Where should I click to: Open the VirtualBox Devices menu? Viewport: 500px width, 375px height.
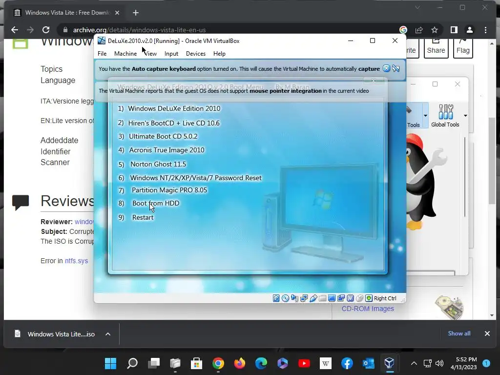196,54
